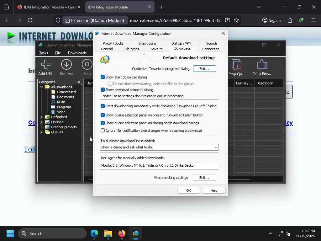
Task: Click the shield tracking protection icon
Action: pos(58,20)
